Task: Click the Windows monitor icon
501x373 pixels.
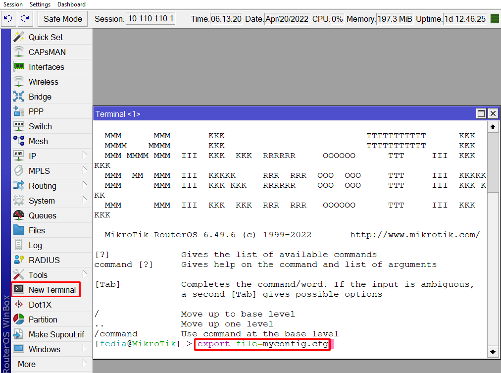Action: point(19,349)
